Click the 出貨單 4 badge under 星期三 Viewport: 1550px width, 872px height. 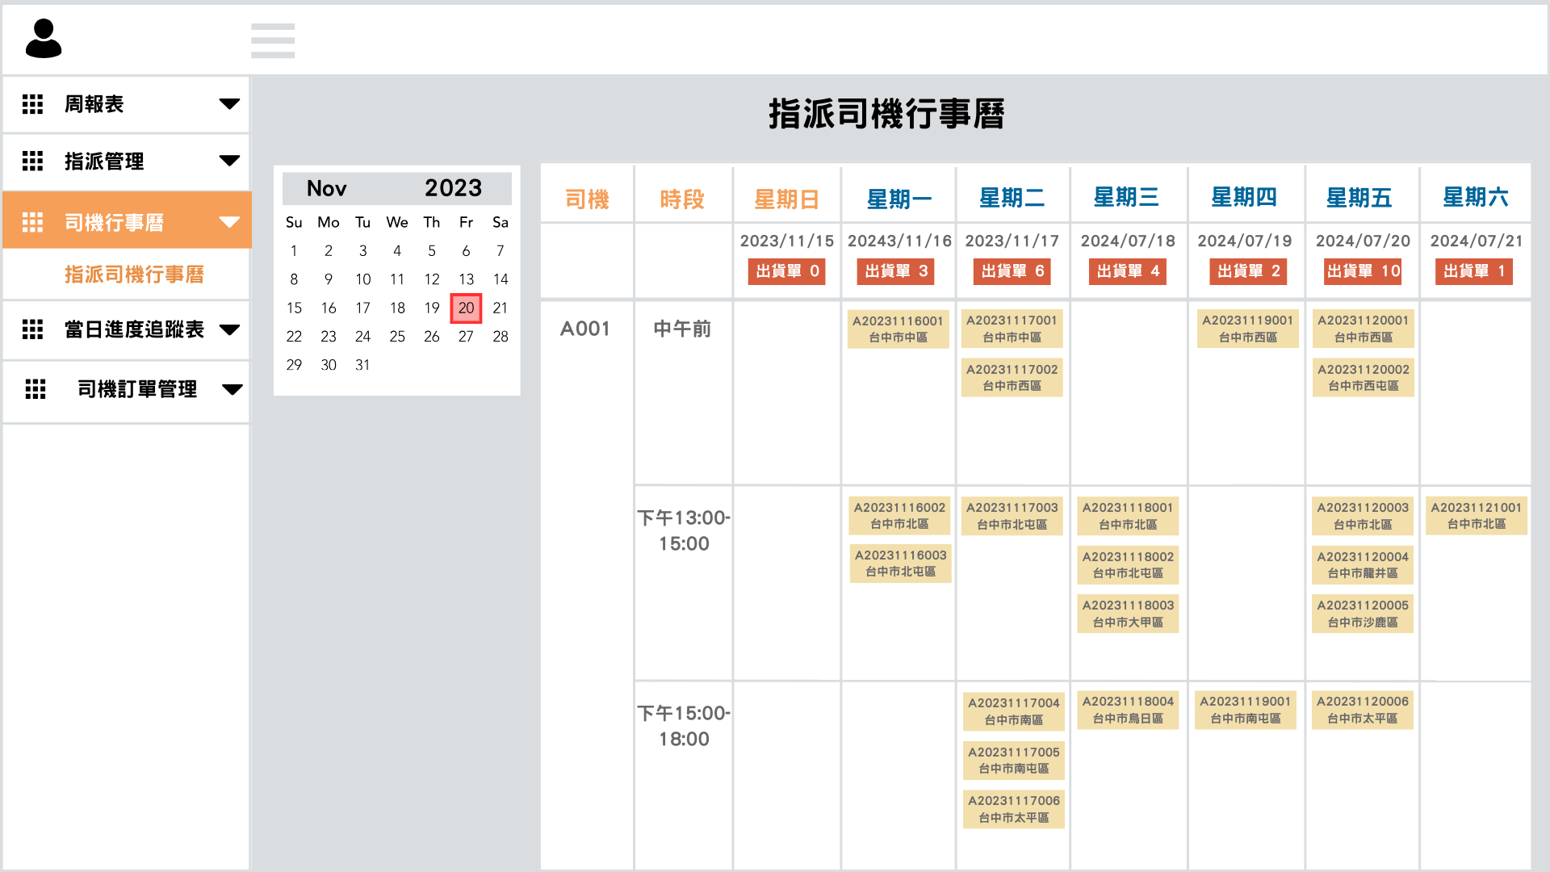pos(1128,271)
